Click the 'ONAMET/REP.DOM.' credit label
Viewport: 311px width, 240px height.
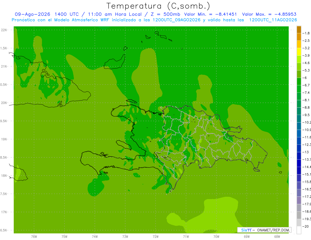[273, 230]
